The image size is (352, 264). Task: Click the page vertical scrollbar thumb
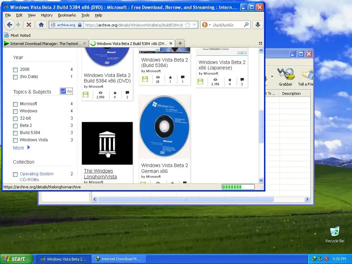[x=261, y=126]
